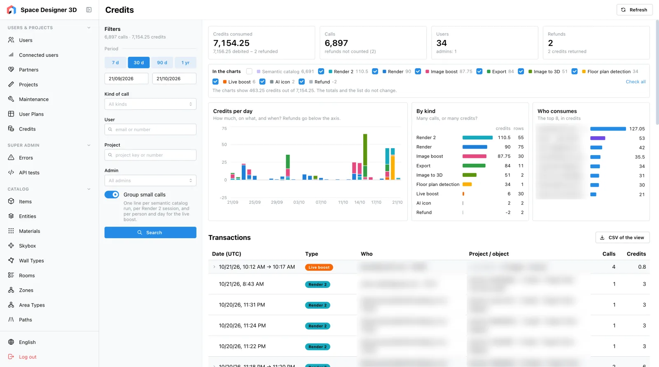
Task: Click the Check all link
Action: 636,82
